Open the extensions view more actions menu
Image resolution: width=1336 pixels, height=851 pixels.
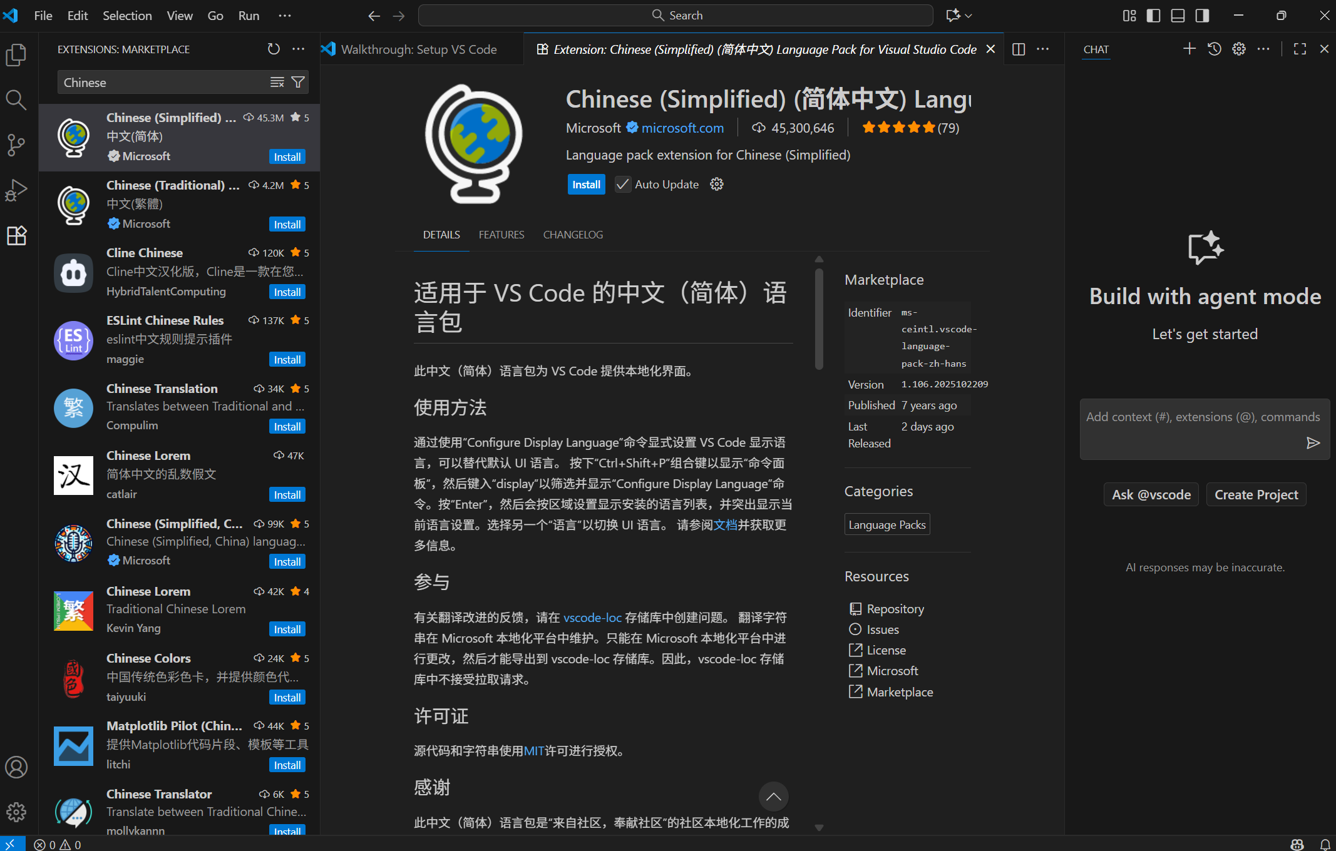point(298,49)
